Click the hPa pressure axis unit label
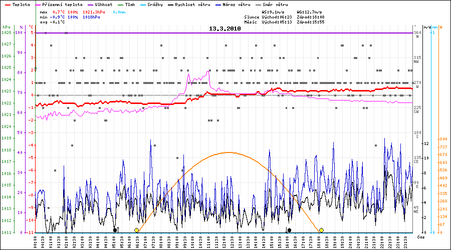The image size is (451, 250). coord(6,27)
